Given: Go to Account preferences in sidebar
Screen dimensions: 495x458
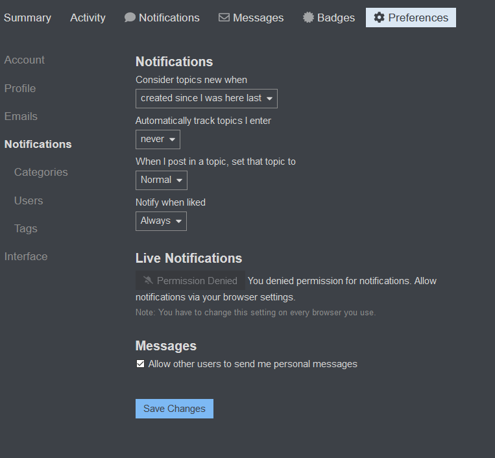Looking at the screenshot, I should [25, 60].
